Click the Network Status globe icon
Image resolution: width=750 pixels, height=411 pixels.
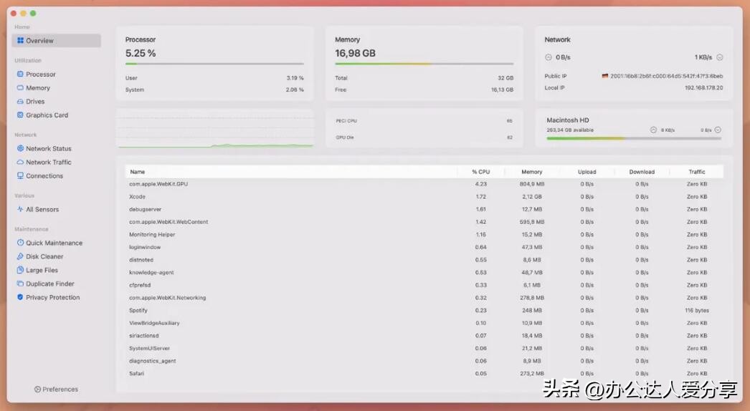(x=20, y=149)
